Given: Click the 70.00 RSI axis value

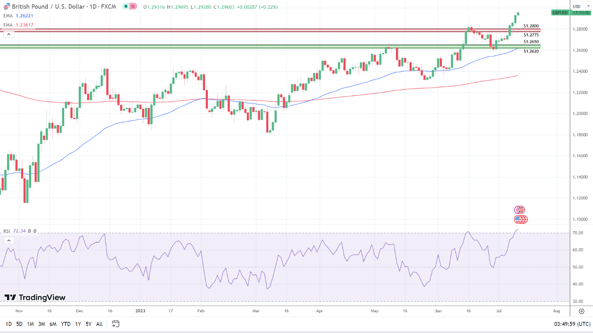Looking at the screenshot, I should coord(577,233).
